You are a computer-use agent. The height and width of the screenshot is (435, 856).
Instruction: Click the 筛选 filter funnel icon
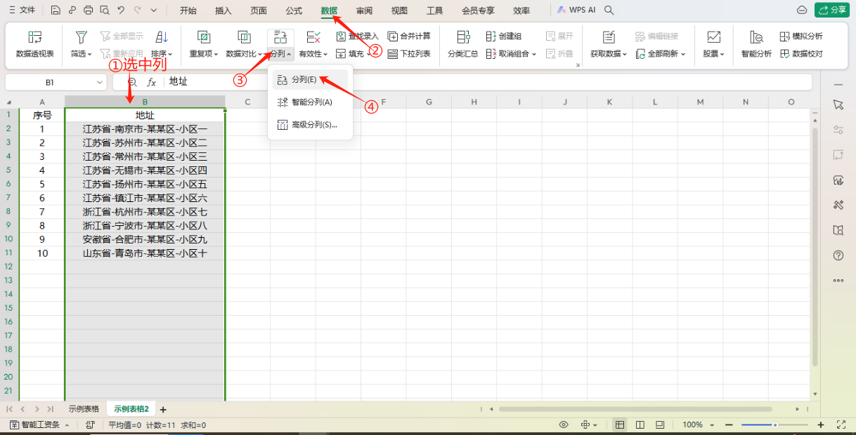tap(82, 37)
